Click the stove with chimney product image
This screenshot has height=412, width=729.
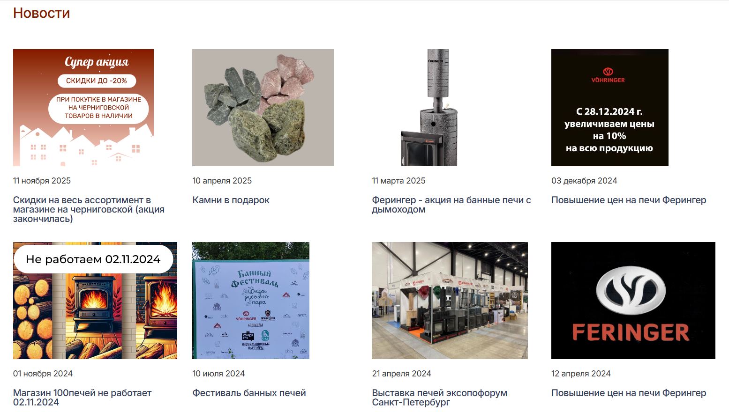[x=429, y=108]
